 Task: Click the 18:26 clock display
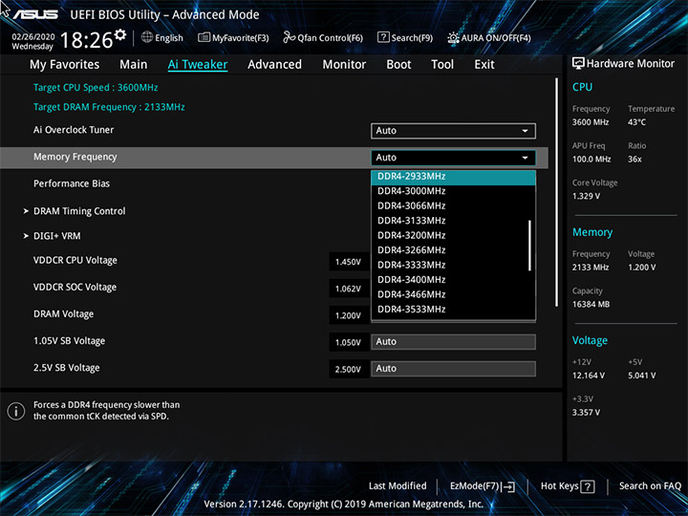click(x=86, y=40)
